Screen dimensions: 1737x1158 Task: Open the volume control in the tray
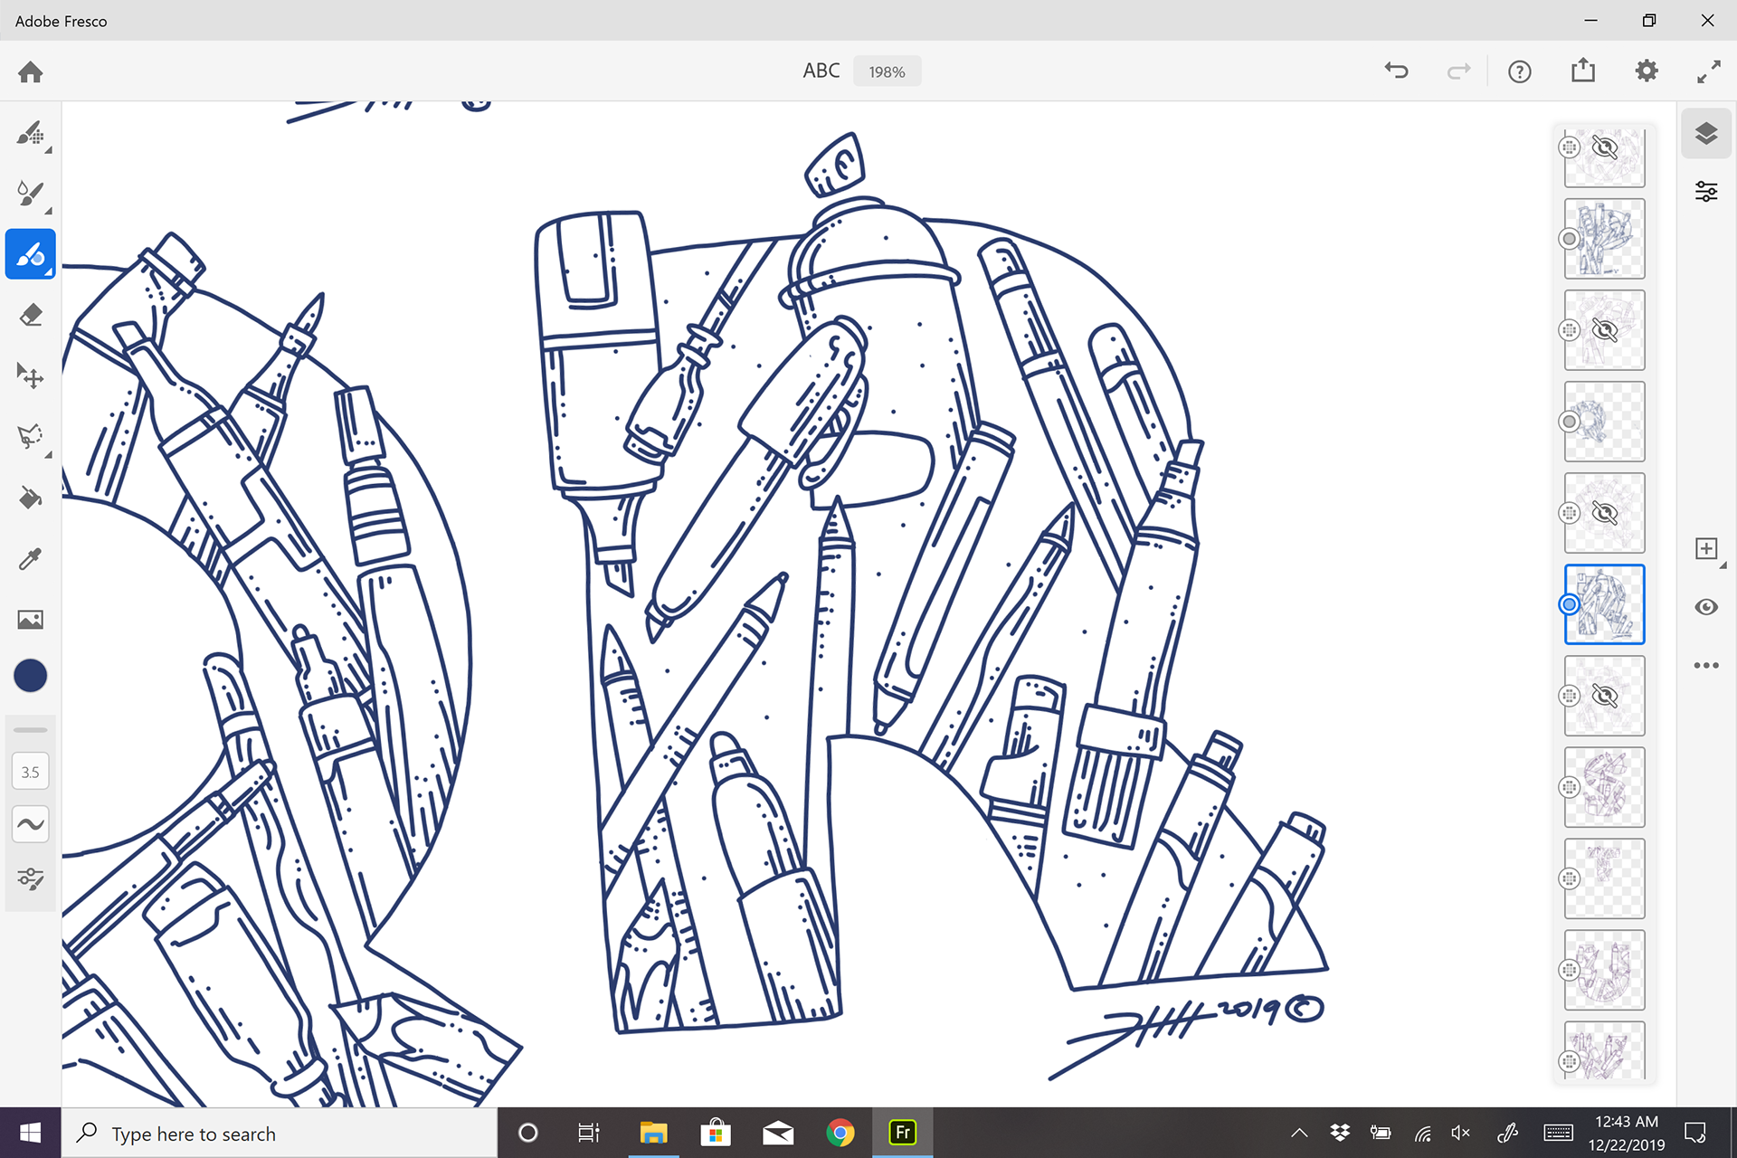[x=1460, y=1133]
